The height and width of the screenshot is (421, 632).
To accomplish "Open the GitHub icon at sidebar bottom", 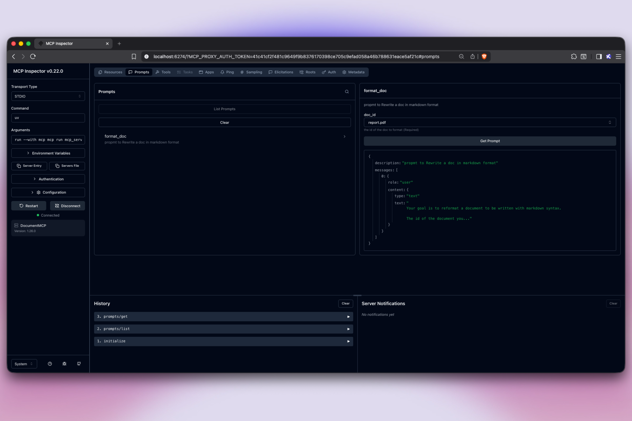I will click(x=79, y=364).
